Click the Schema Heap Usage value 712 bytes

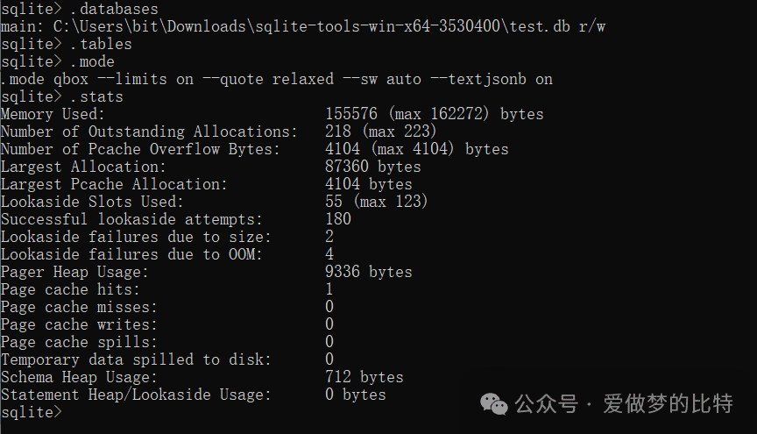point(364,377)
